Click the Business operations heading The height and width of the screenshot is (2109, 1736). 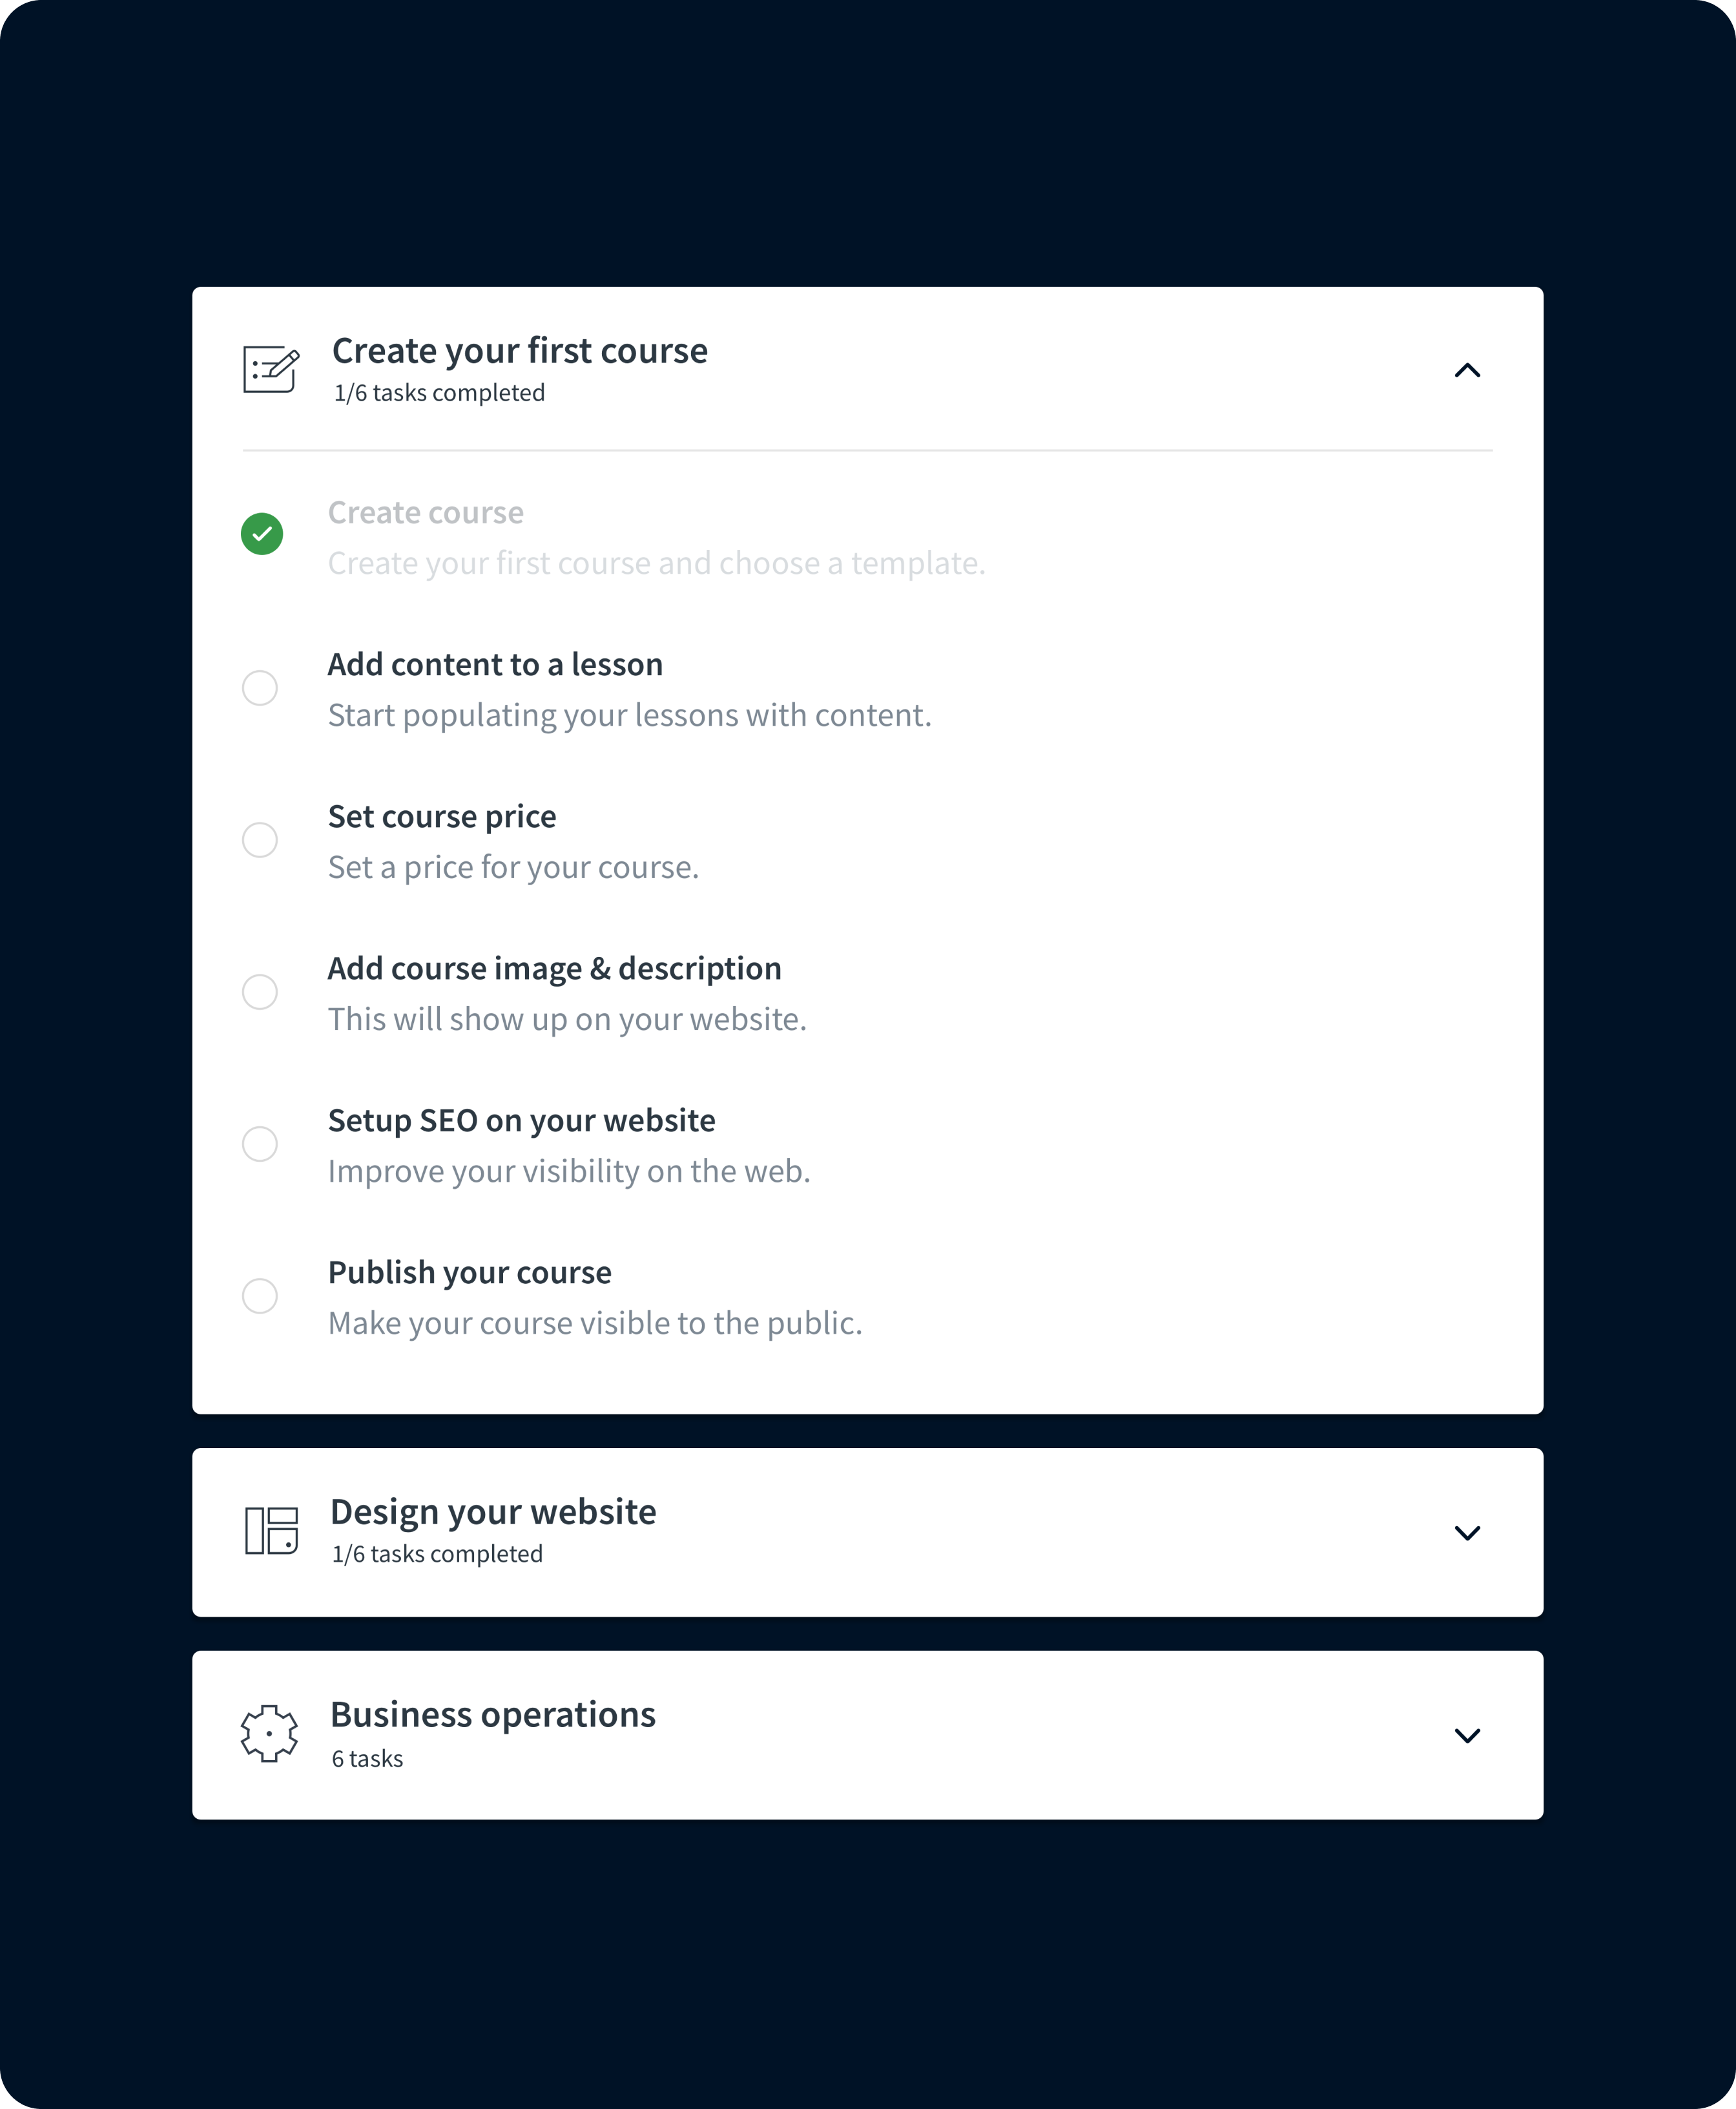click(x=493, y=1715)
